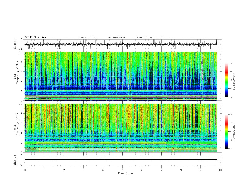Screen dimensions: 248x191
Task: Click the "-4" tick on ch.2 color bar
Action: 231,123
